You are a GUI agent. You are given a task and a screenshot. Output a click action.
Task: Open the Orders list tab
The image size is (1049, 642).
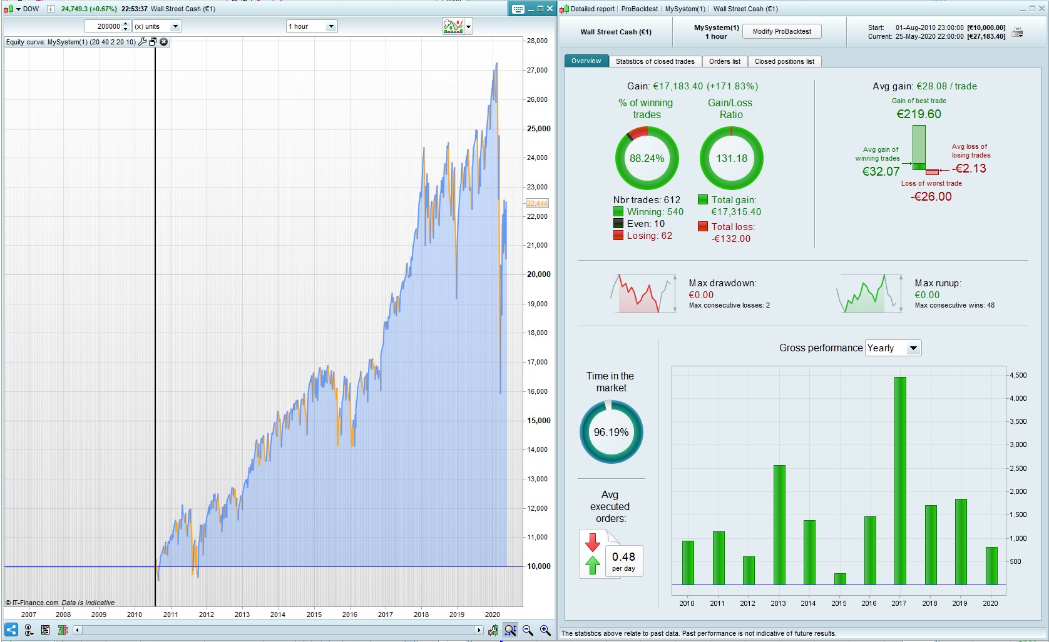pyautogui.click(x=725, y=61)
